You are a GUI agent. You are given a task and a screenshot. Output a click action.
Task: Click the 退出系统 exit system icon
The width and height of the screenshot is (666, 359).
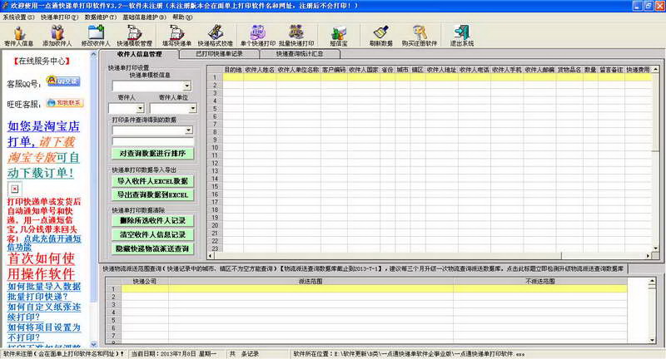click(x=462, y=36)
